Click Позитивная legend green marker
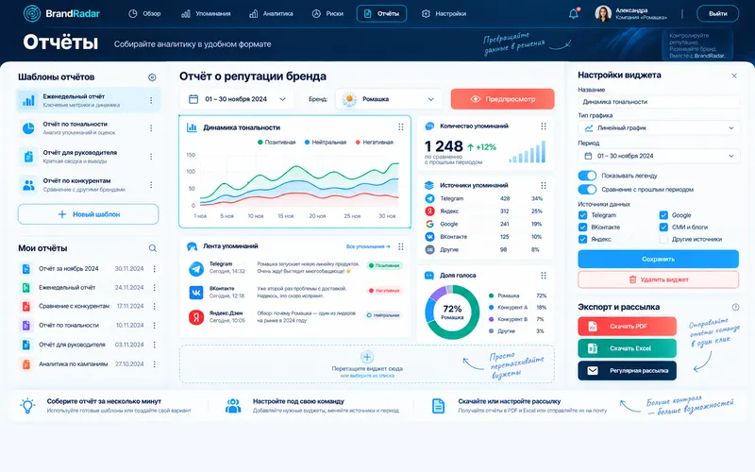Screen dimensions: 755x472 coord(260,143)
